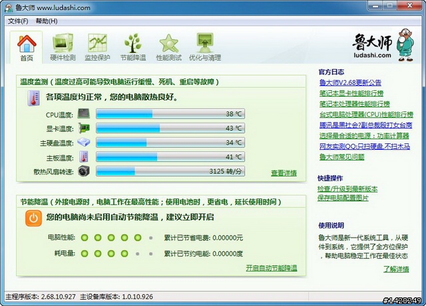Open 笔记本显卡性能排行榜 link
This screenshot has height=306, width=426.
coord(351,93)
